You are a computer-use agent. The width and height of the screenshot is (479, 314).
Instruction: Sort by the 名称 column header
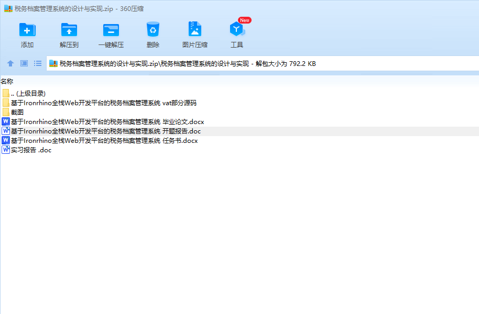tap(7, 82)
